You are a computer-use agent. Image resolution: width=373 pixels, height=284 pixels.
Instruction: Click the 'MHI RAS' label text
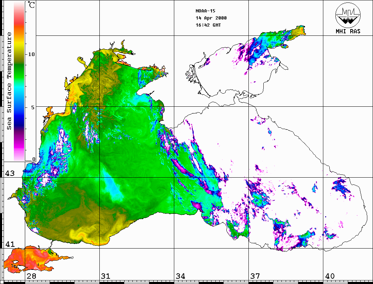point(348,31)
